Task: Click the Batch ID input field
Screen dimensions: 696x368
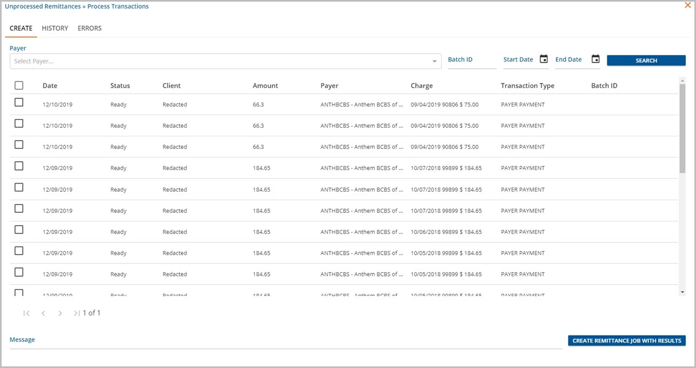Action: pos(472,60)
